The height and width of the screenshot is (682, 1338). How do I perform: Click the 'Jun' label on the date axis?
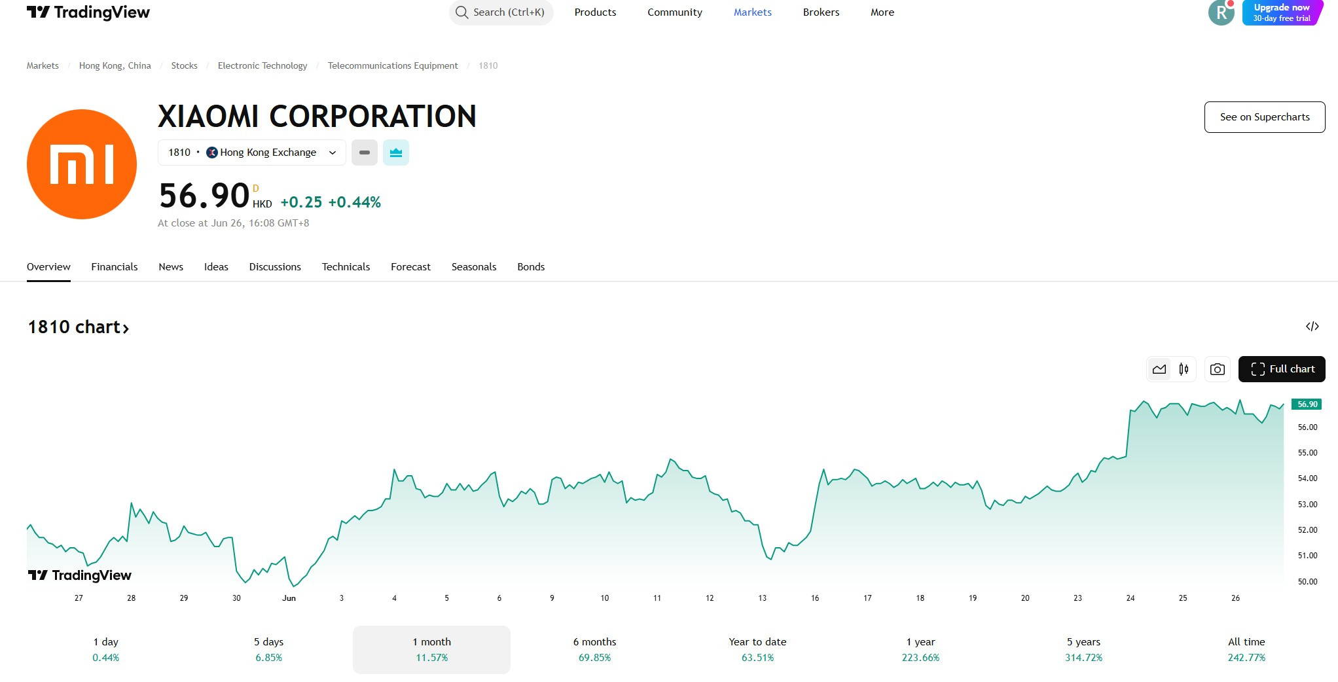click(289, 598)
